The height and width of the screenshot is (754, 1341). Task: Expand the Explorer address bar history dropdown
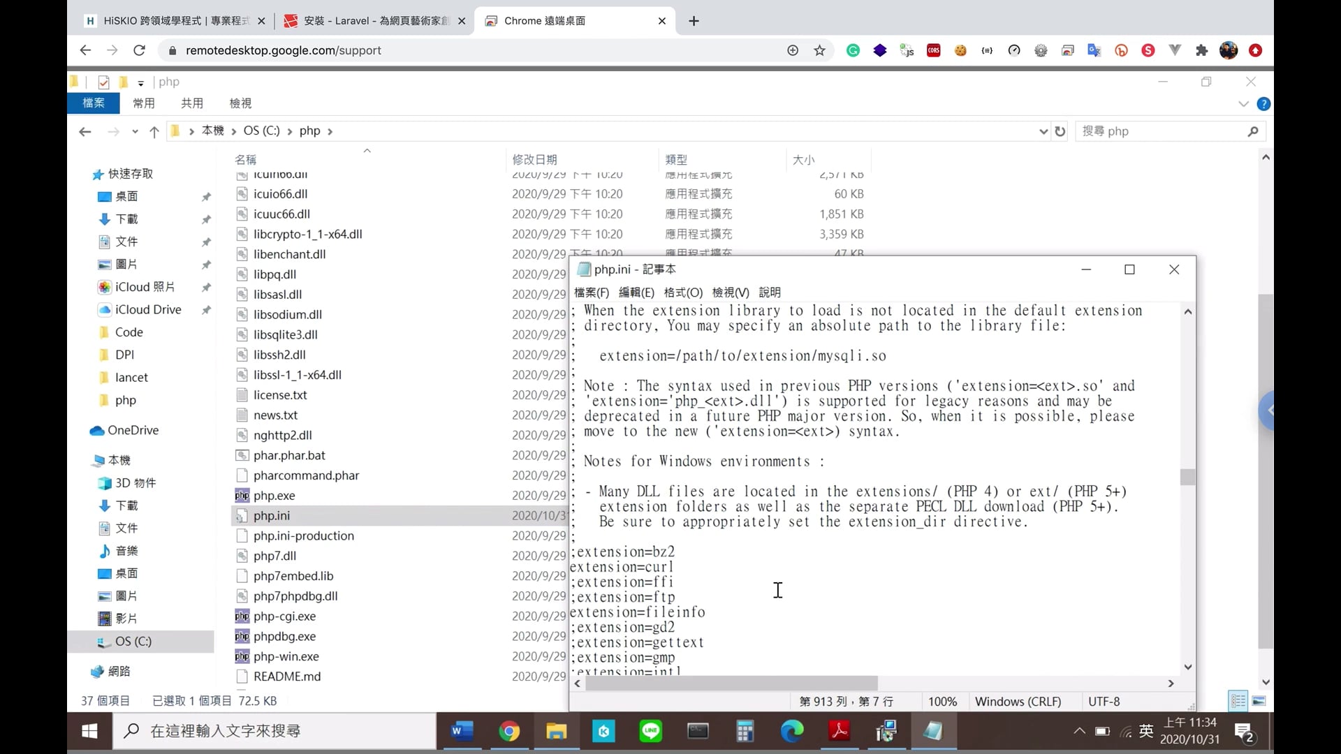[x=1043, y=131]
